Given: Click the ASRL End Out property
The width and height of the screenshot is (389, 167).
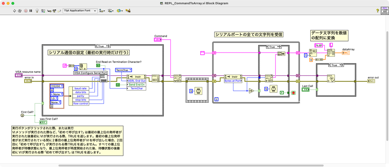Looking at the screenshot, I should point(136,81).
